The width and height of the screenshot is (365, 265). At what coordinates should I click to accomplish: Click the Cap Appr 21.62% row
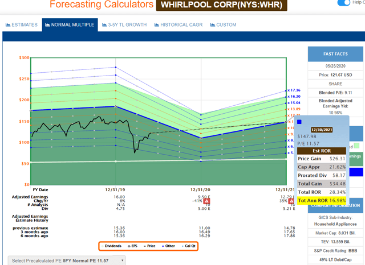coord(322,167)
